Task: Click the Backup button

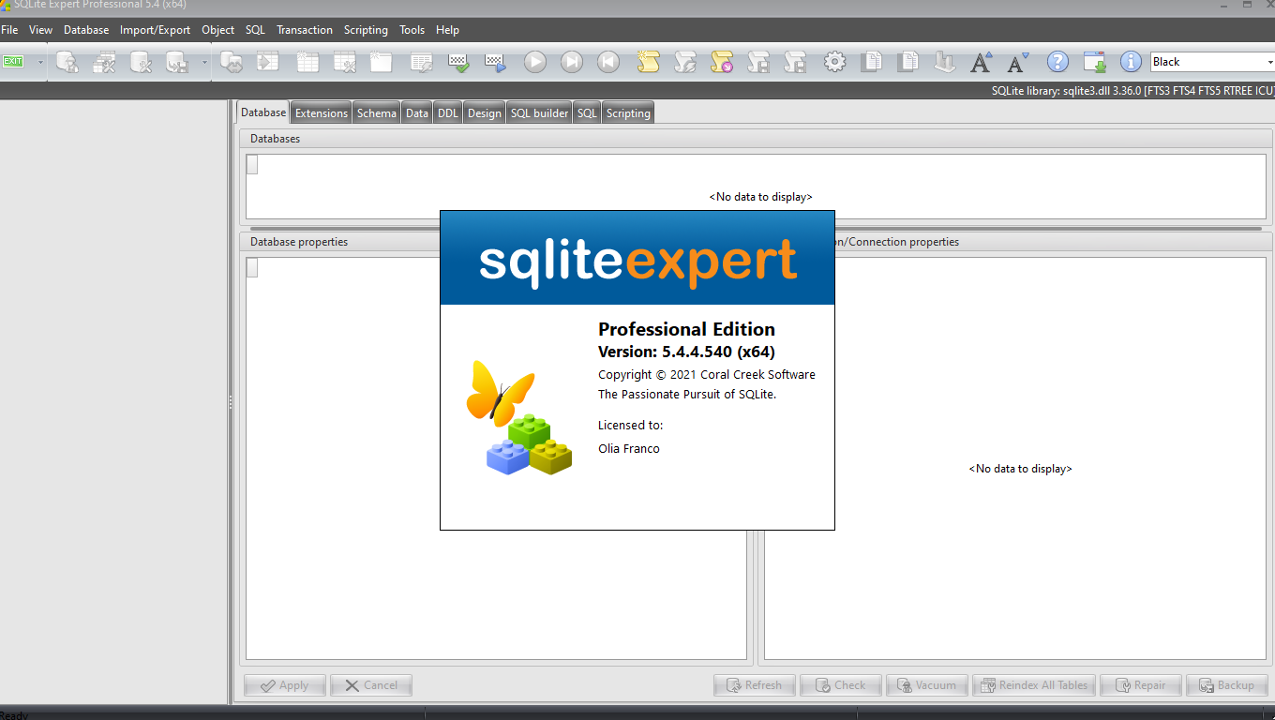Action: [x=1227, y=685]
